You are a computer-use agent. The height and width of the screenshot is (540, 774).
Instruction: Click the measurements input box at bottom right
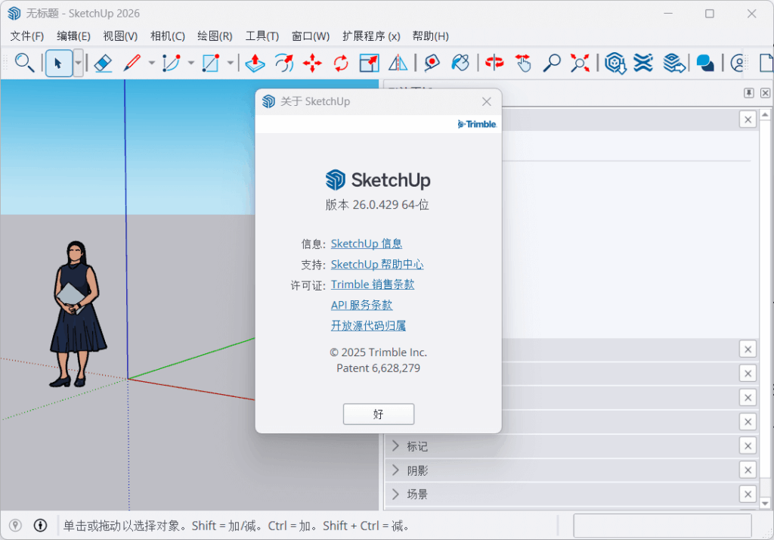[662, 524]
